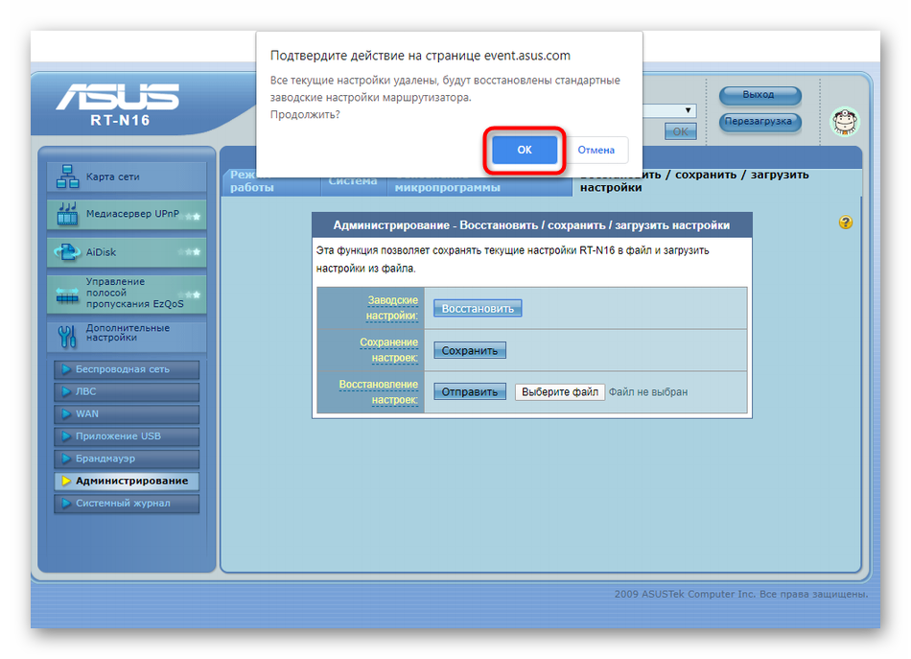The width and height of the screenshot is (911, 659).
Task: Select Администрирование submenu
Action: tap(127, 482)
